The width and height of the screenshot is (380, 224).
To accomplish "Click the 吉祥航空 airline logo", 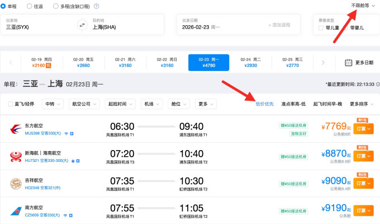I will click(16, 184).
